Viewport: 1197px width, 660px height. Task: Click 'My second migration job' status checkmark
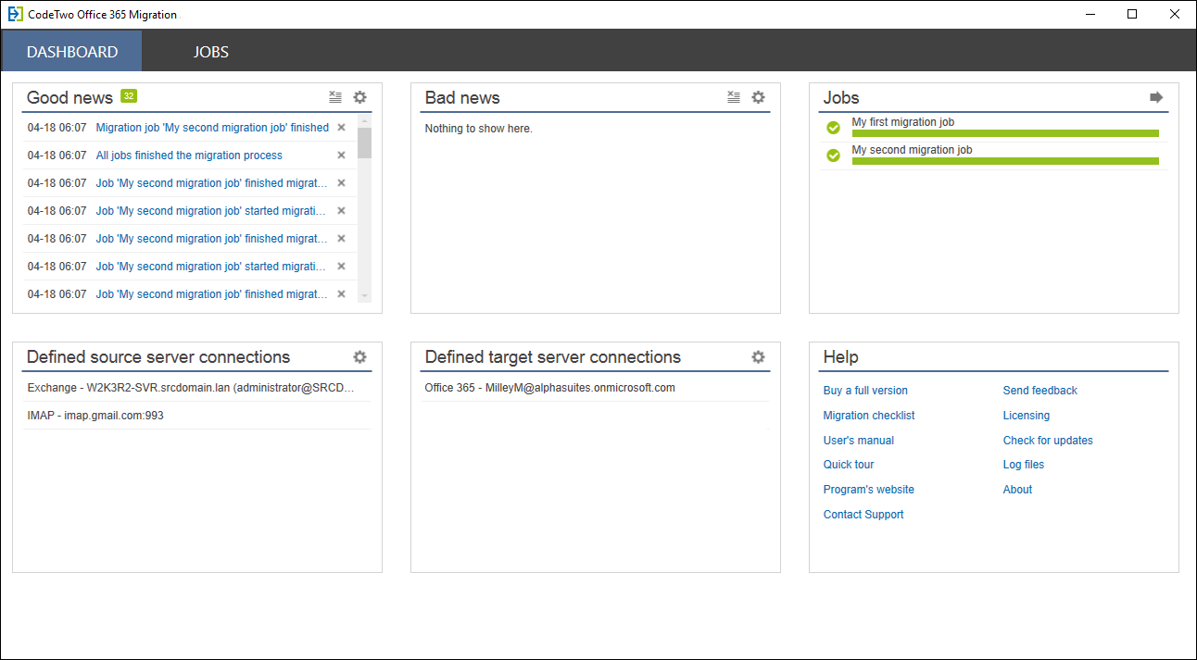[833, 156]
